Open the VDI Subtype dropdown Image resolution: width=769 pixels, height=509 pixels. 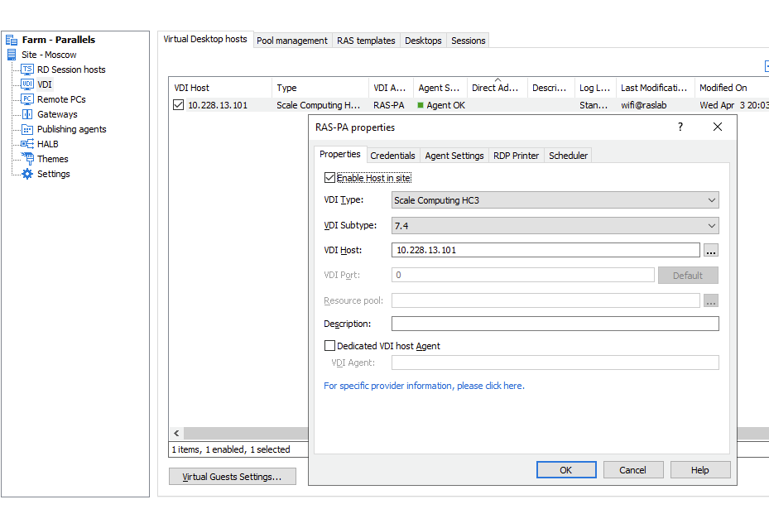tap(555, 226)
